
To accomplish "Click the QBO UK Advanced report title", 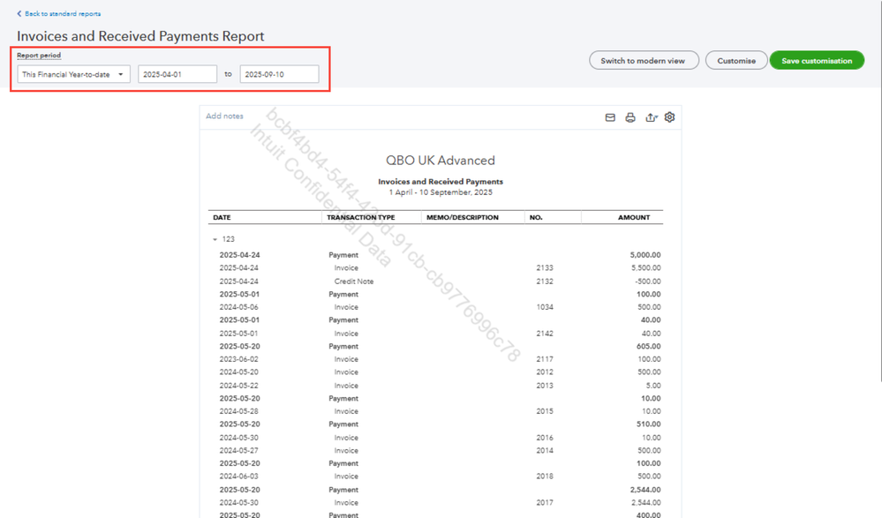I will (441, 161).
